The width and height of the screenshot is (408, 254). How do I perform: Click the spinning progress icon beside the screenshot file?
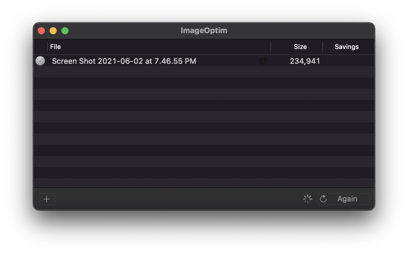click(x=40, y=61)
